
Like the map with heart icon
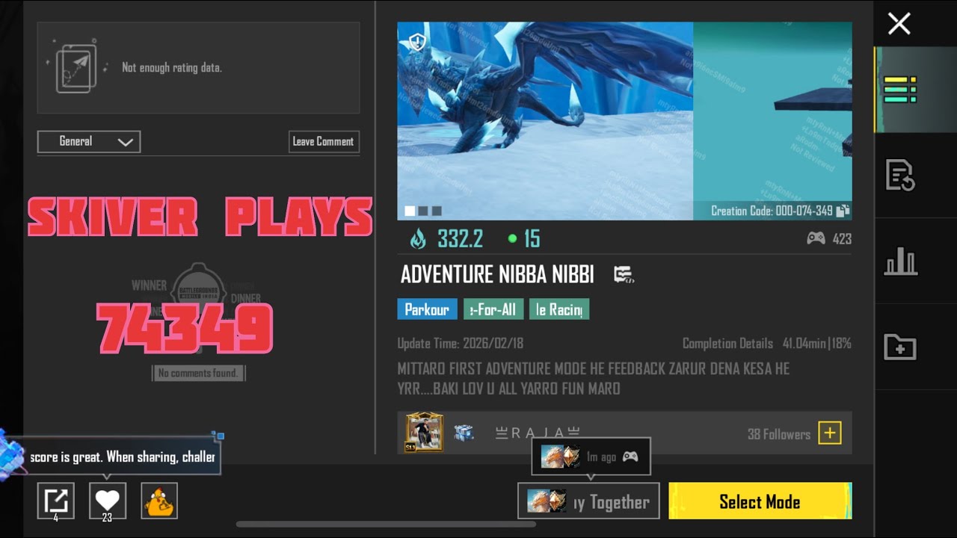(108, 501)
